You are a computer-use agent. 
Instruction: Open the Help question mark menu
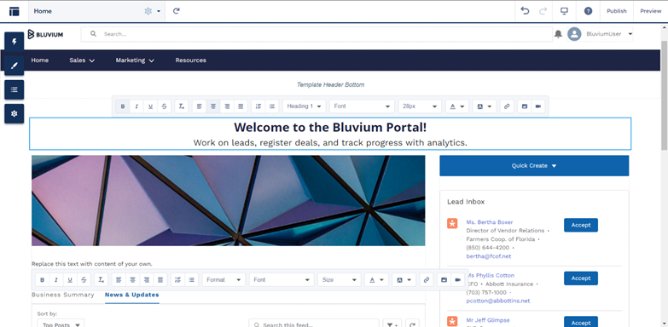588,11
